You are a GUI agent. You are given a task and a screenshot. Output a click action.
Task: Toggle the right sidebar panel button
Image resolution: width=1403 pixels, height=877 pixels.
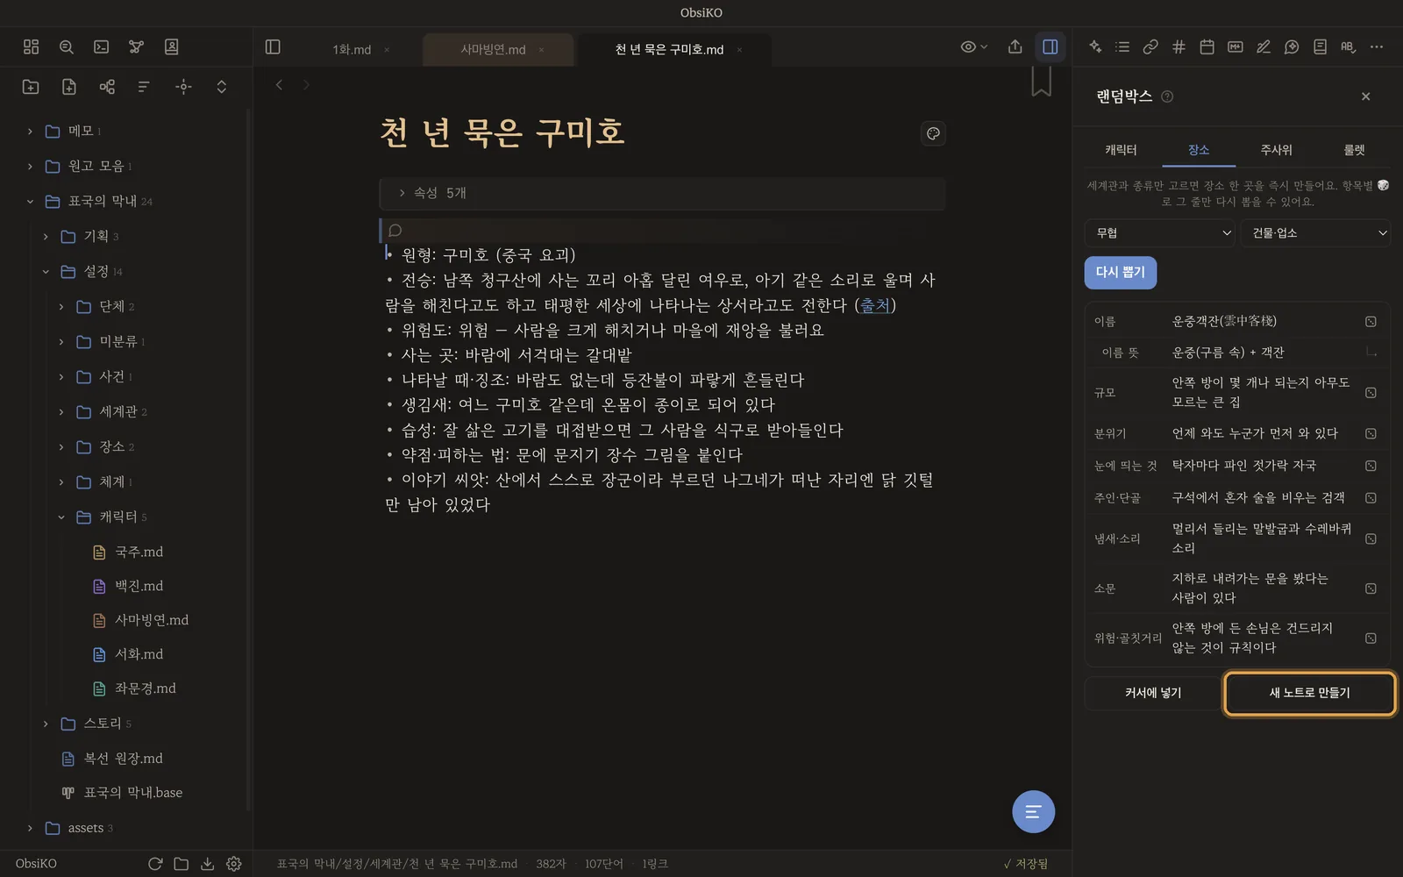[x=1050, y=47]
